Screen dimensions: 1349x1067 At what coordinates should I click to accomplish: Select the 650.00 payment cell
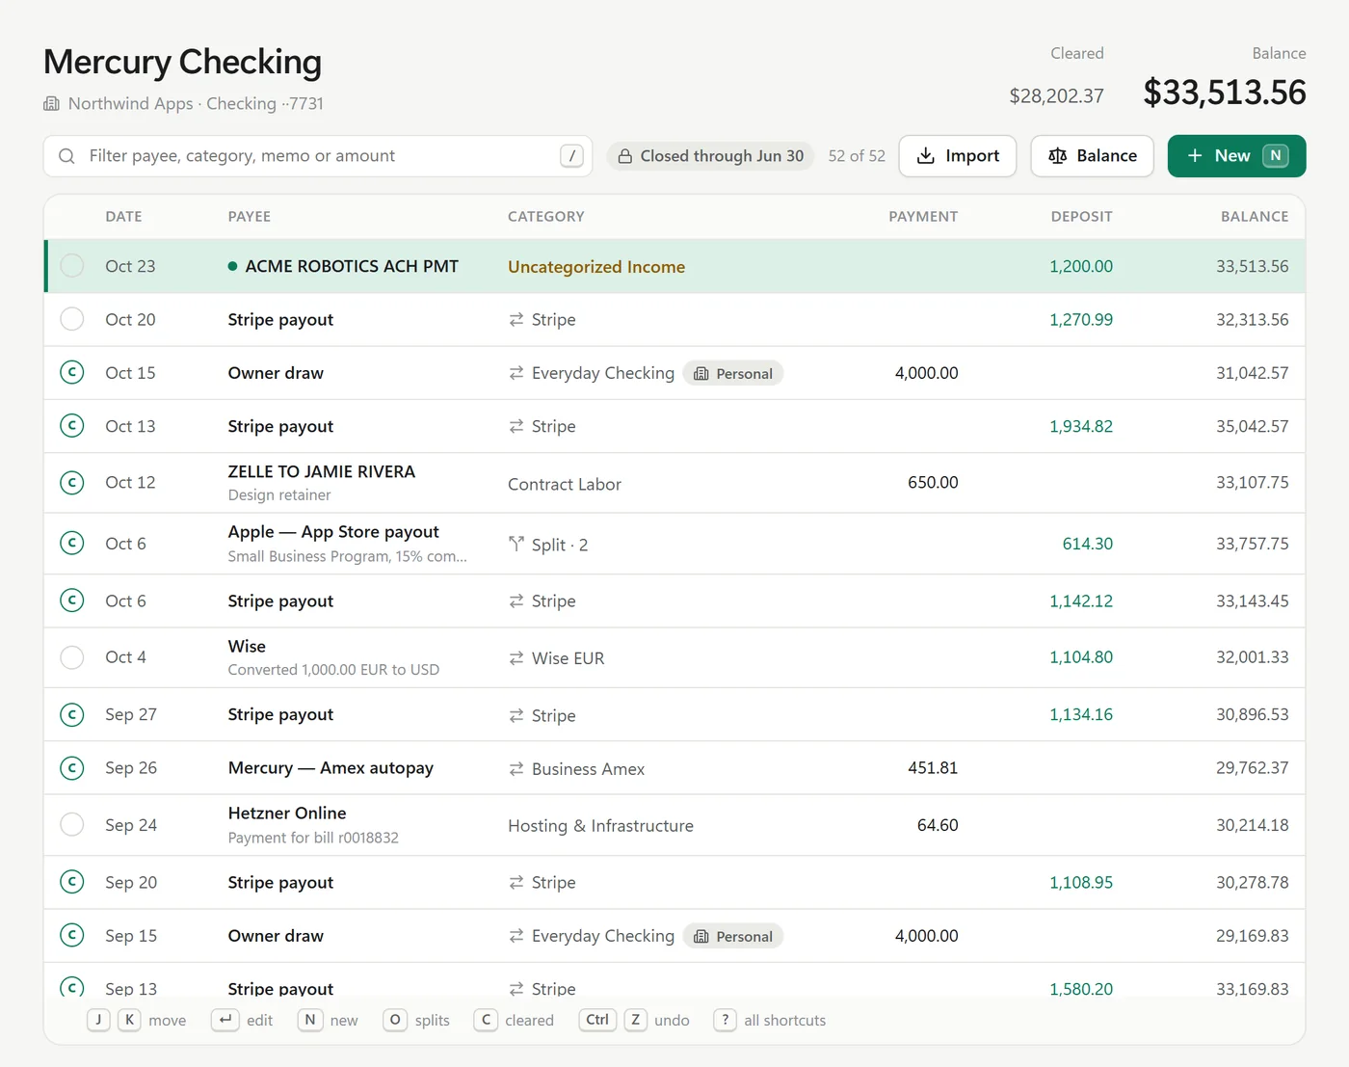click(x=933, y=482)
